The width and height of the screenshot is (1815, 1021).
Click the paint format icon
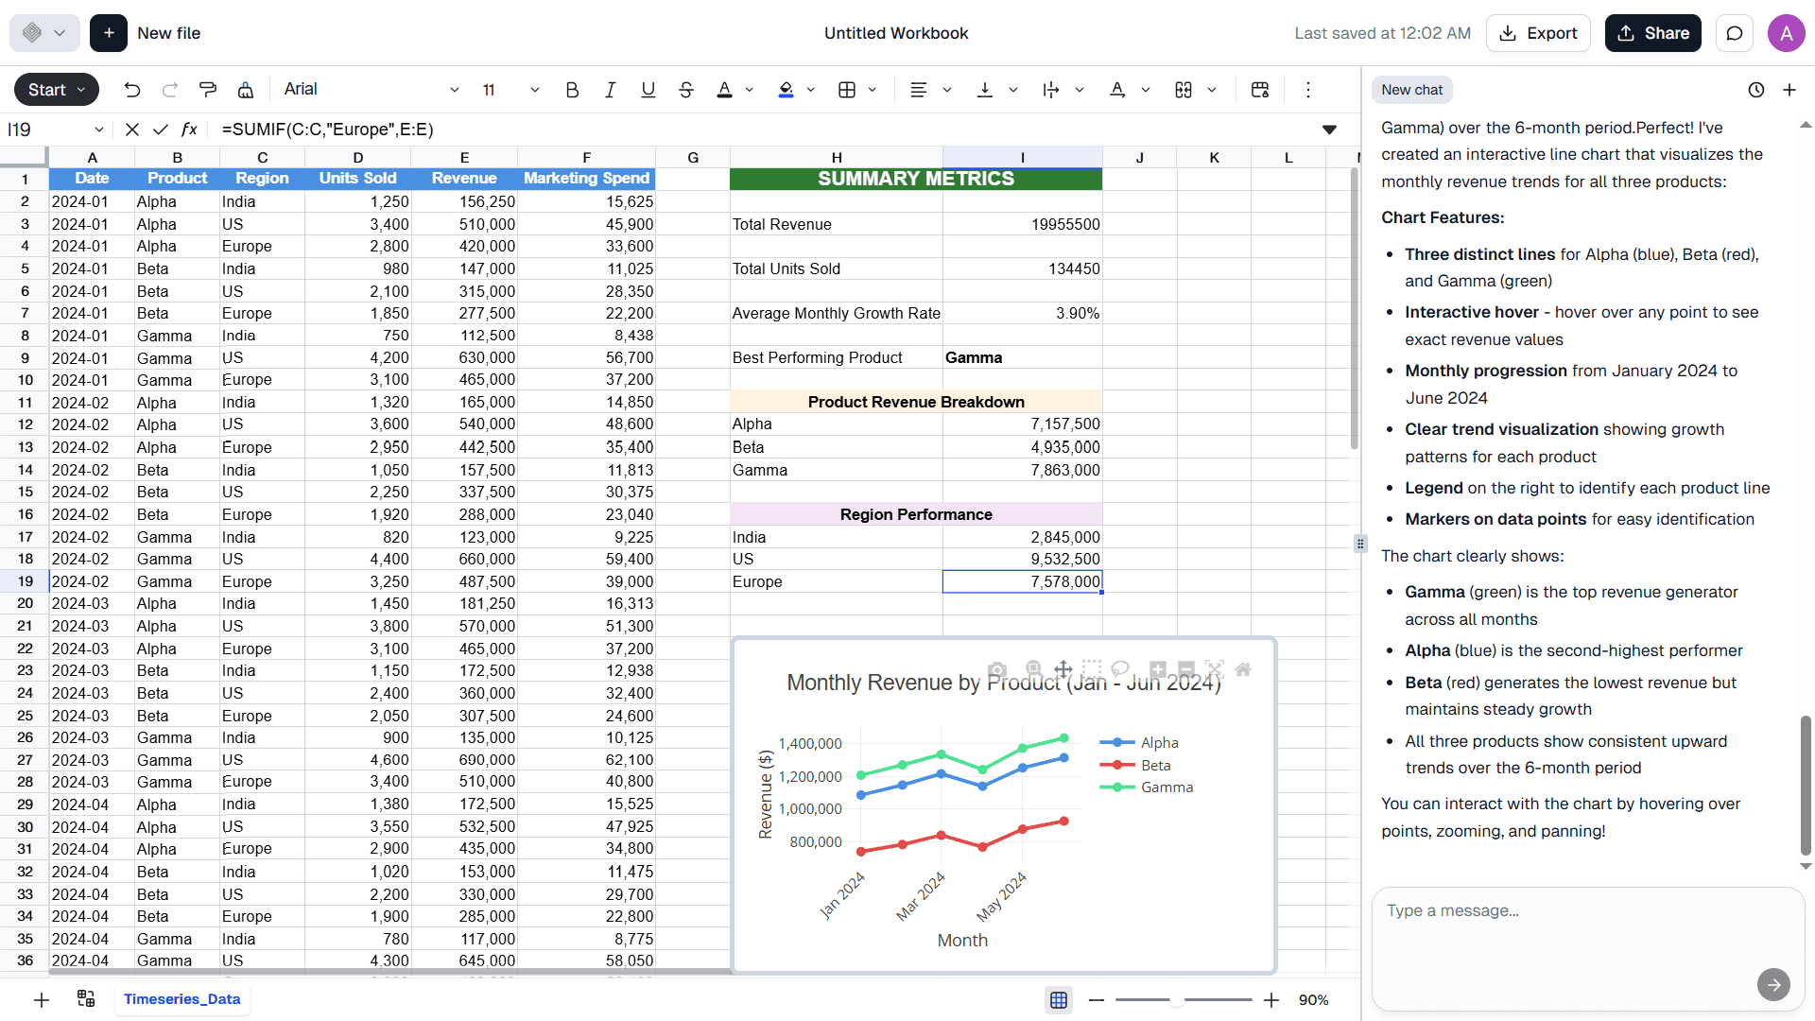[208, 90]
